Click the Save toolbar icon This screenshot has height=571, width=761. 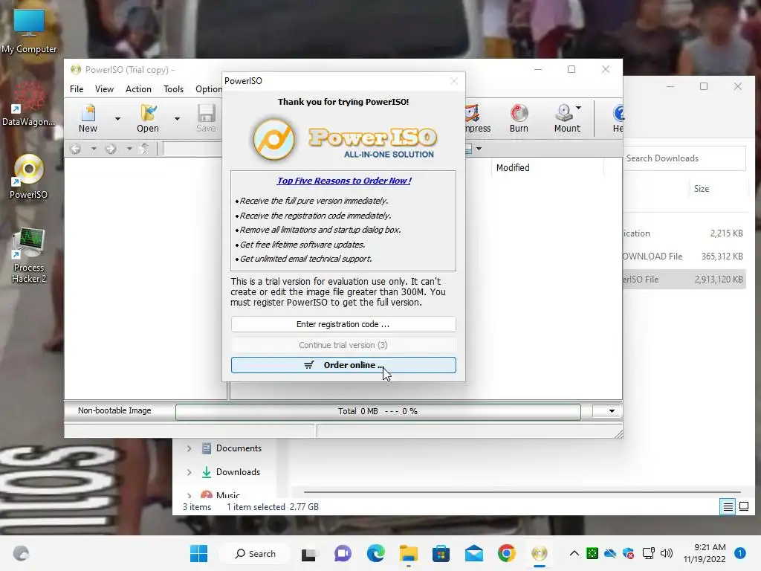207,118
